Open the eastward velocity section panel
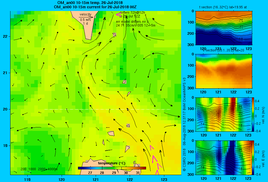This screenshot has height=182, width=268. [224, 158]
